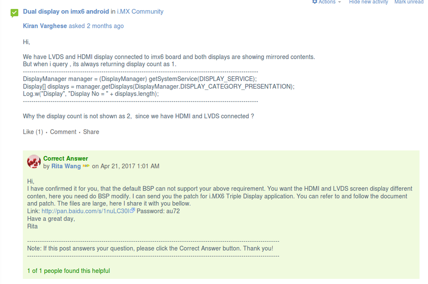The height and width of the screenshot is (284, 428).
Task: Like the question post
Action: tap(29, 132)
